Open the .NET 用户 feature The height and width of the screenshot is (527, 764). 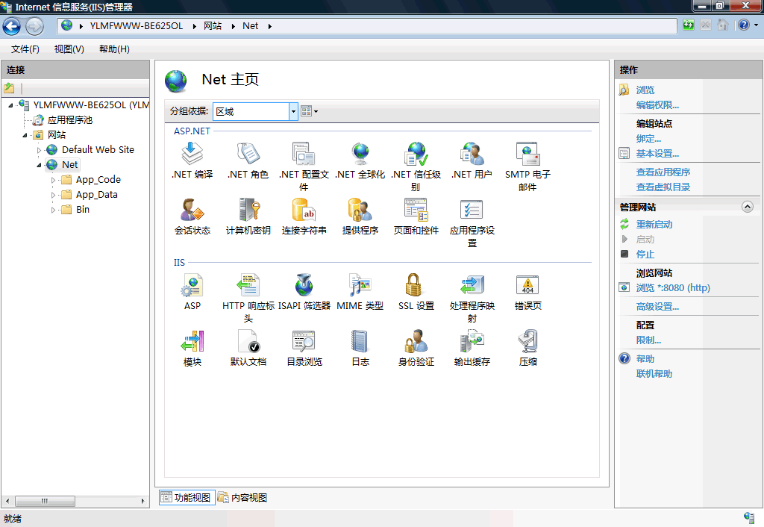(472, 160)
